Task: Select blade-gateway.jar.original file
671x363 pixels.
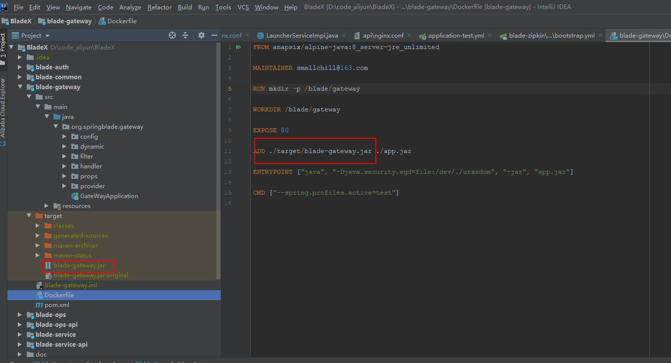Action: (91, 275)
